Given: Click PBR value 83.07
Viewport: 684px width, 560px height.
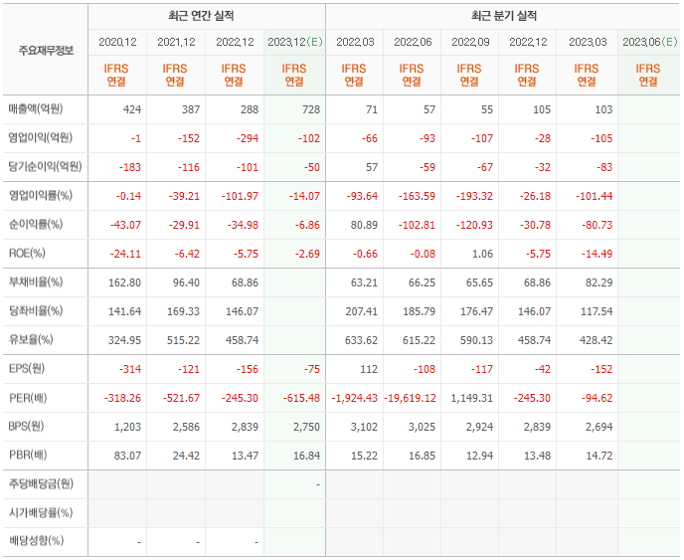Looking at the screenshot, I should [x=127, y=456].
